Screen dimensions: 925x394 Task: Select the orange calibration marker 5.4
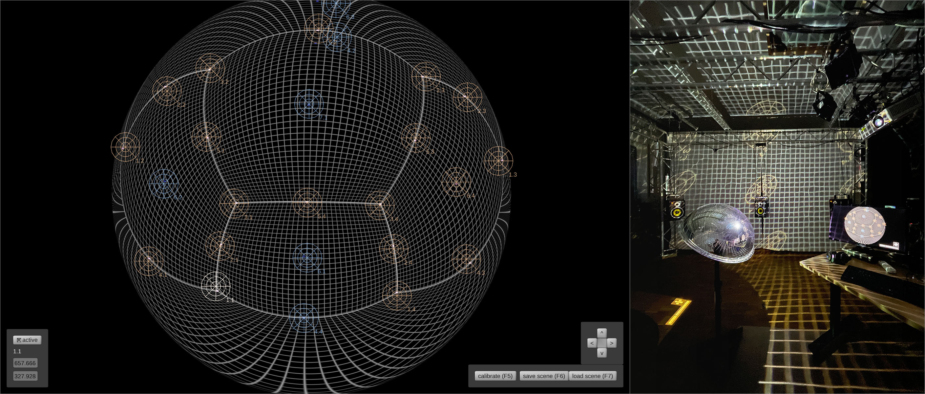tap(307, 203)
